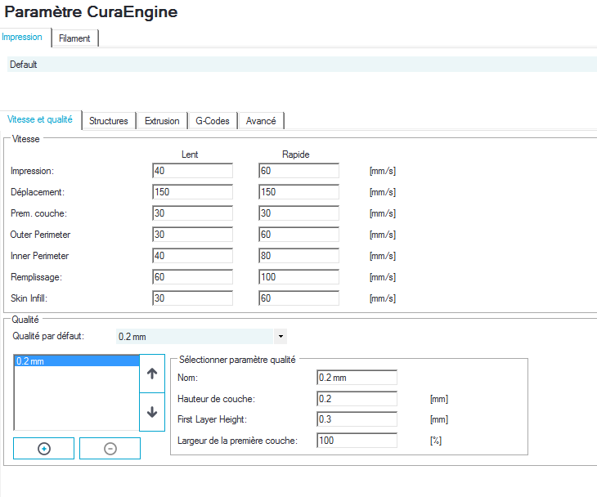Click the Skin Infill Lent field

[193, 298]
